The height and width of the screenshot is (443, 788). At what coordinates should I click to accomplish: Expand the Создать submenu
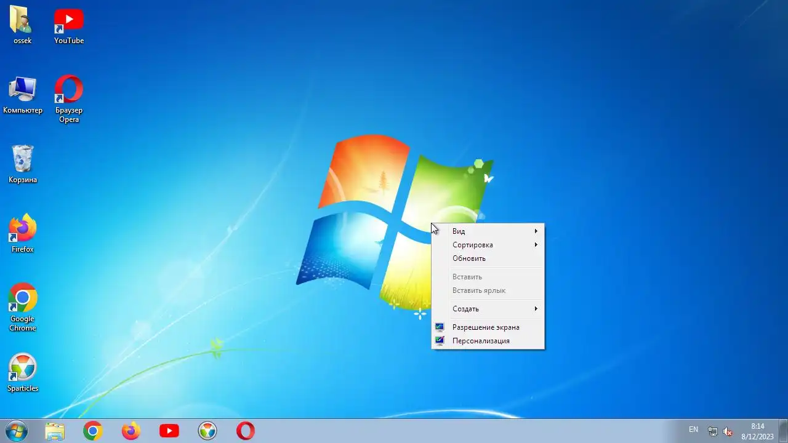[488, 309]
